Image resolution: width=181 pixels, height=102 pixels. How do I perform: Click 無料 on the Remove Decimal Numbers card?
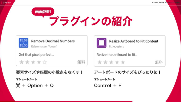pyautogui.click(x=81, y=62)
